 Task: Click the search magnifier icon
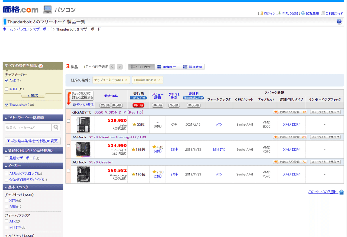[56, 127]
